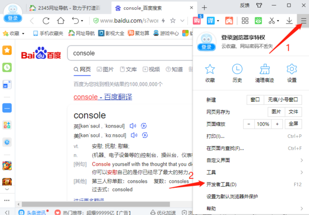Save page as 图片 button
This screenshot has width=309, height=215.
[276, 112]
